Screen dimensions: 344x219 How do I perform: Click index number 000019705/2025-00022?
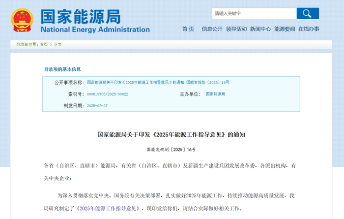pyautogui.click(x=108, y=94)
